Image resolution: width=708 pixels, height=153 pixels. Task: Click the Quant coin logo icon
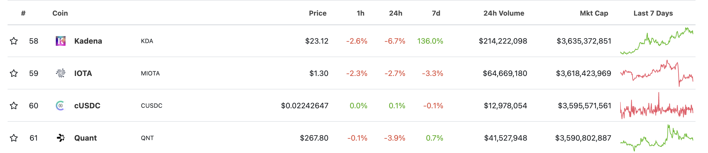point(60,138)
